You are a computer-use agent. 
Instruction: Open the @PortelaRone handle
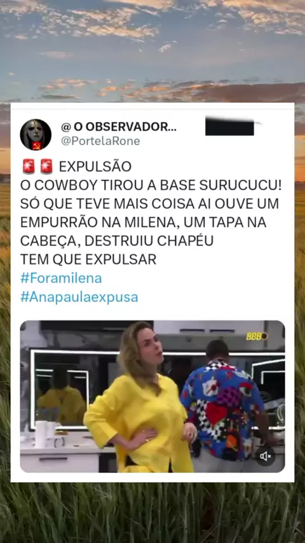(x=100, y=141)
